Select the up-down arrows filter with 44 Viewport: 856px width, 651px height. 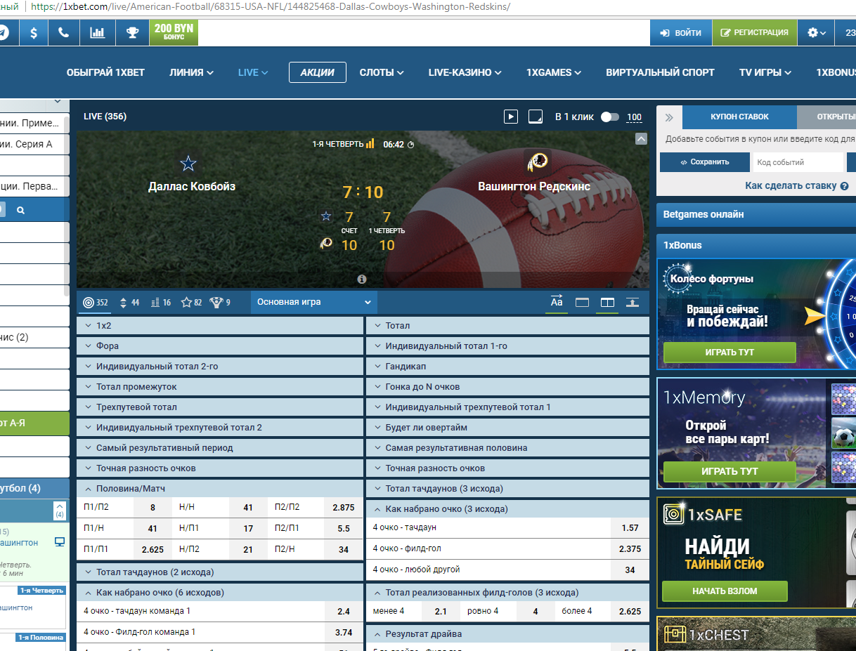tap(129, 303)
